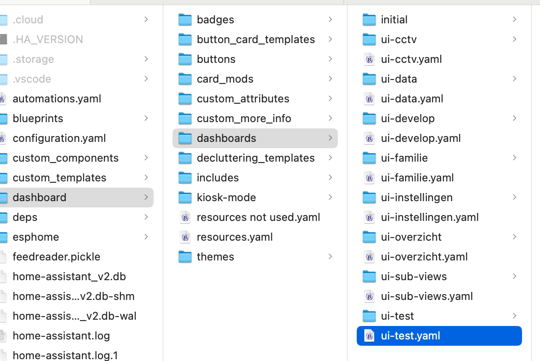This screenshot has height=361, width=540.
Task: Select the ui-sub-views.yaml file name
Action: point(427,296)
